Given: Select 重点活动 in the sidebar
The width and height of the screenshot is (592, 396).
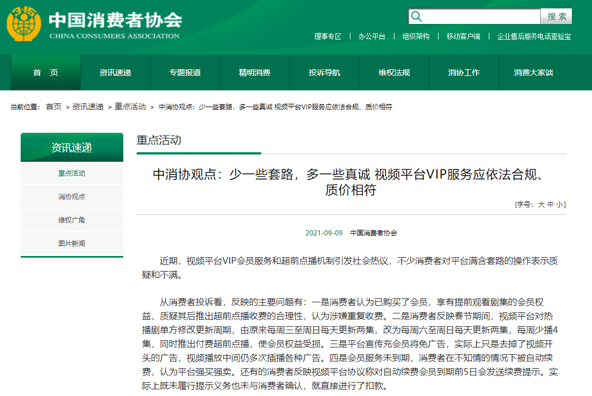Looking at the screenshot, I should tap(71, 173).
